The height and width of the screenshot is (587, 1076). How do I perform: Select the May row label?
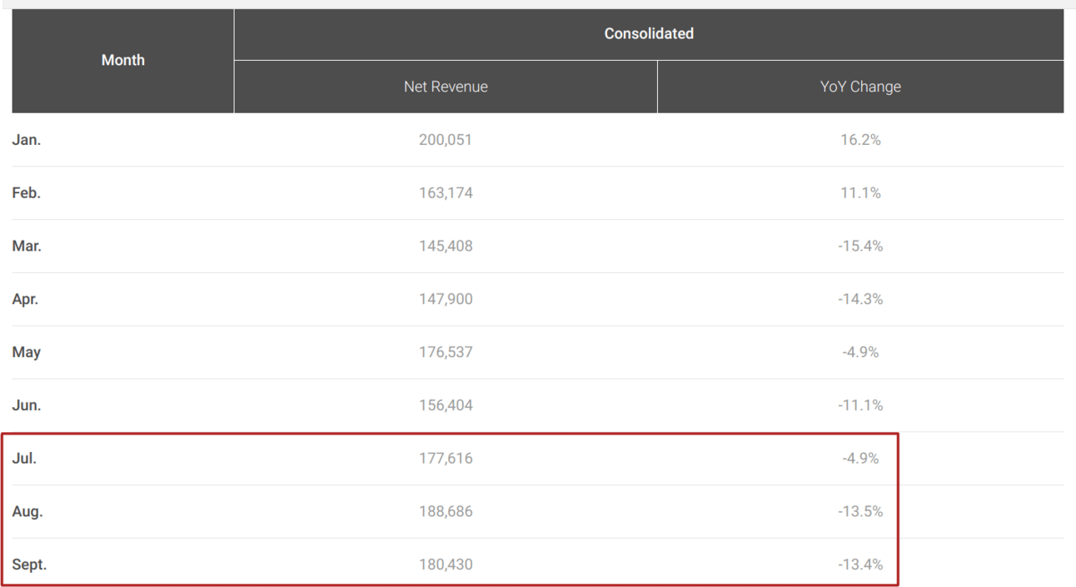(27, 352)
